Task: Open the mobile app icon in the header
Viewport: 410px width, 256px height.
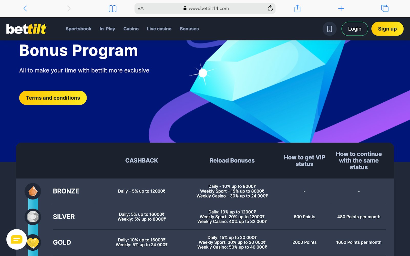Action: (x=330, y=29)
